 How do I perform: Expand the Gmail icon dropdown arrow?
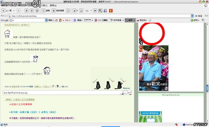pyautogui.click(x=70, y=20)
